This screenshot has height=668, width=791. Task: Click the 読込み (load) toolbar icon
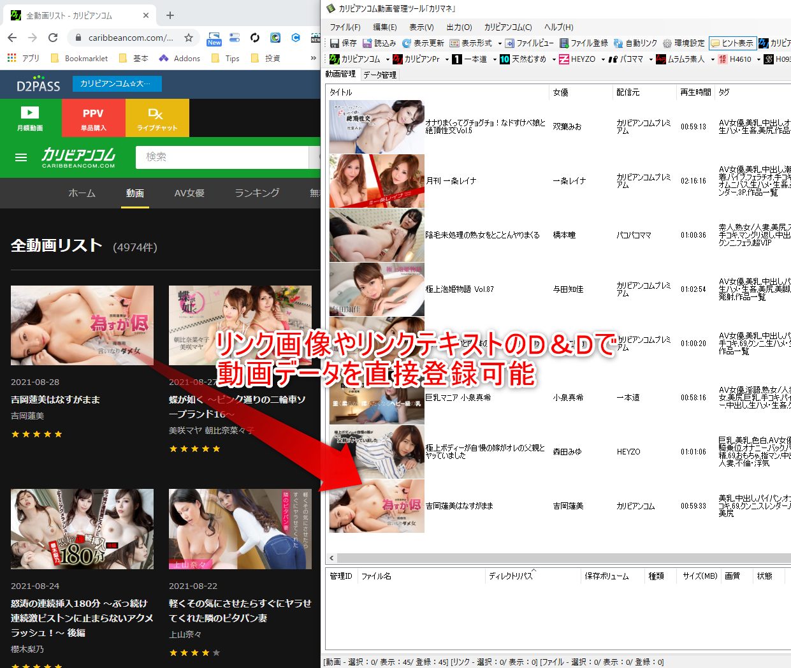point(367,43)
